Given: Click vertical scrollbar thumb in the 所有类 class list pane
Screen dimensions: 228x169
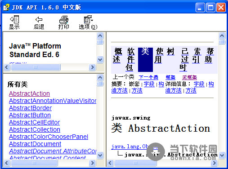Looking at the screenshot, I should [100, 84].
